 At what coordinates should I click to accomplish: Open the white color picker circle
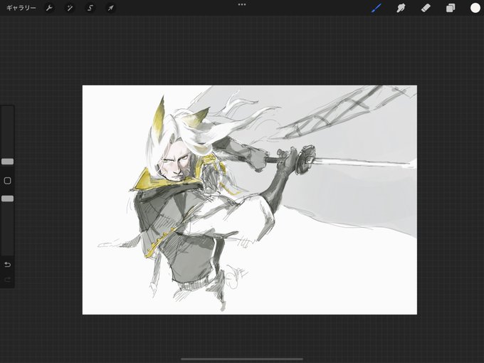coord(475,8)
